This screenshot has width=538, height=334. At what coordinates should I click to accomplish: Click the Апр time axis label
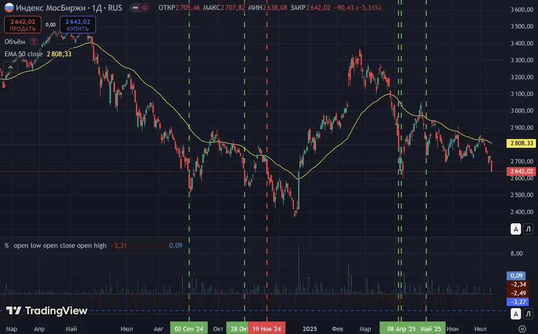tap(39, 329)
